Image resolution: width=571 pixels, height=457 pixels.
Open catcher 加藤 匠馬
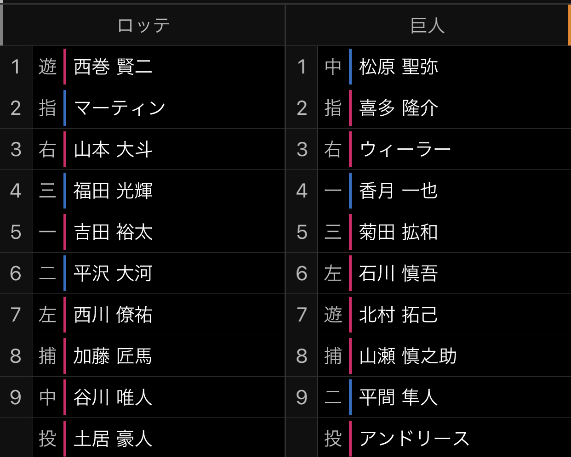point(113,356)
